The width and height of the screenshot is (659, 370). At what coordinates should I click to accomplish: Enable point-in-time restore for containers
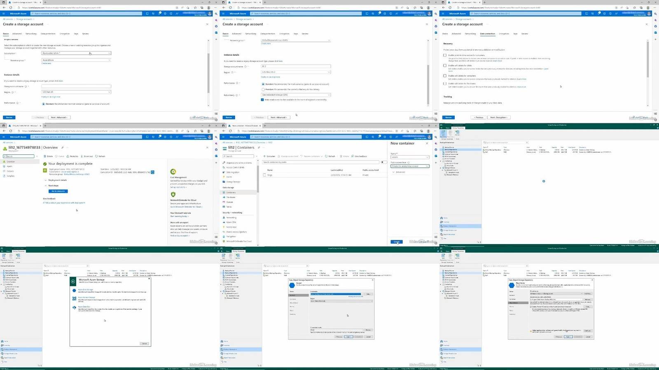point(445,55)
